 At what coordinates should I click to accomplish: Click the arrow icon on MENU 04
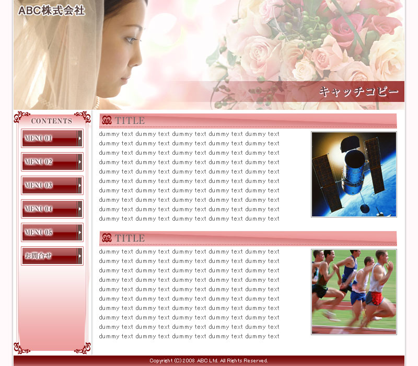click(79, 209)
